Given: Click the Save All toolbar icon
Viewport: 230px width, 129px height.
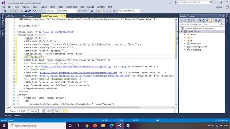Looking at the screenshot, I should (x=29, y=11).
